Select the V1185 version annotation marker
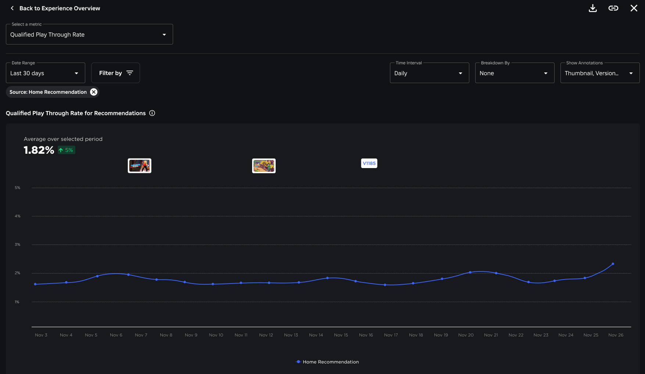The height and width of the screenshot is (374, 645). 369,163
